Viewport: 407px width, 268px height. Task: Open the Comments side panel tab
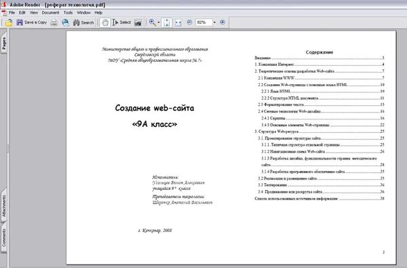click(x=3, y=237)
